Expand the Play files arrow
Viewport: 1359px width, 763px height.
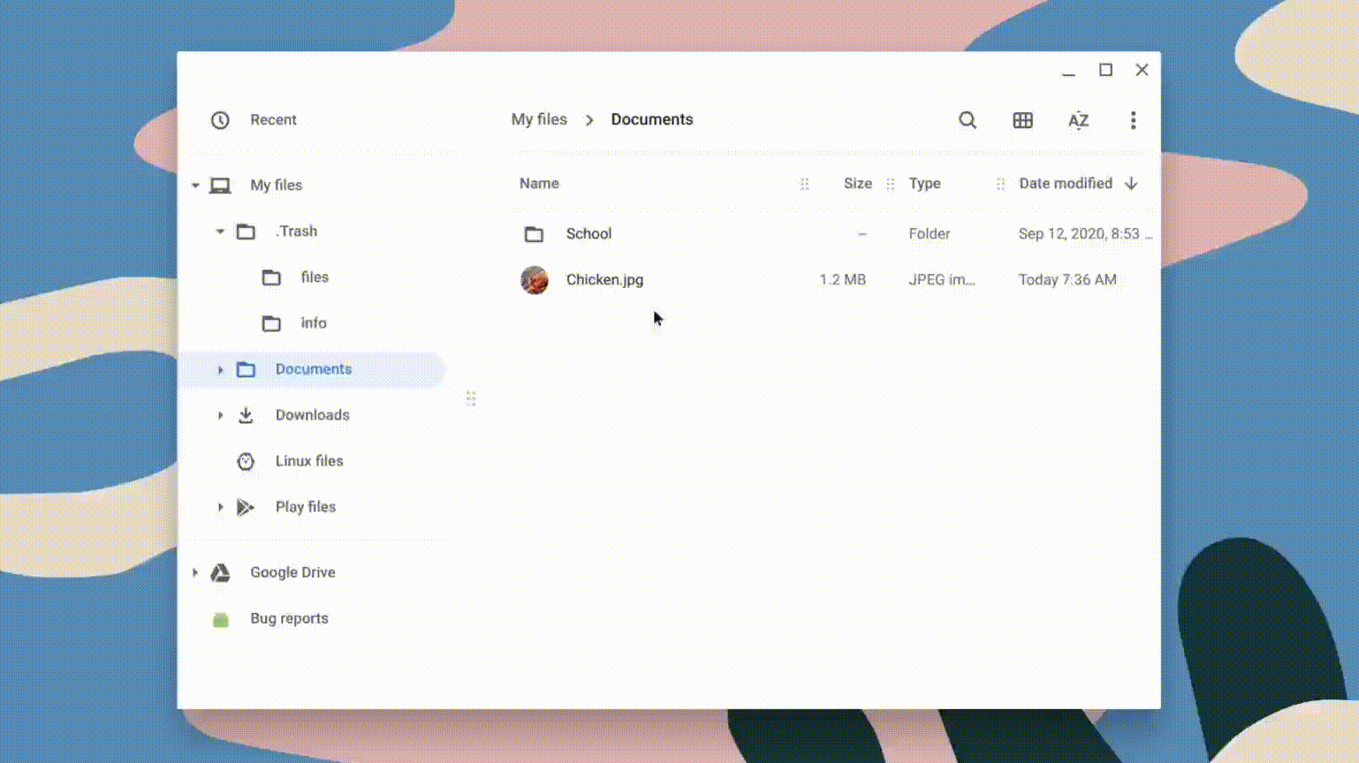click(220, 507)
